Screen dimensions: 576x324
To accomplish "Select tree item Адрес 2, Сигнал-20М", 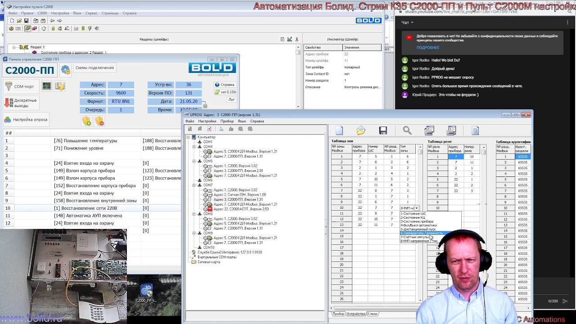I will (239, 195).
